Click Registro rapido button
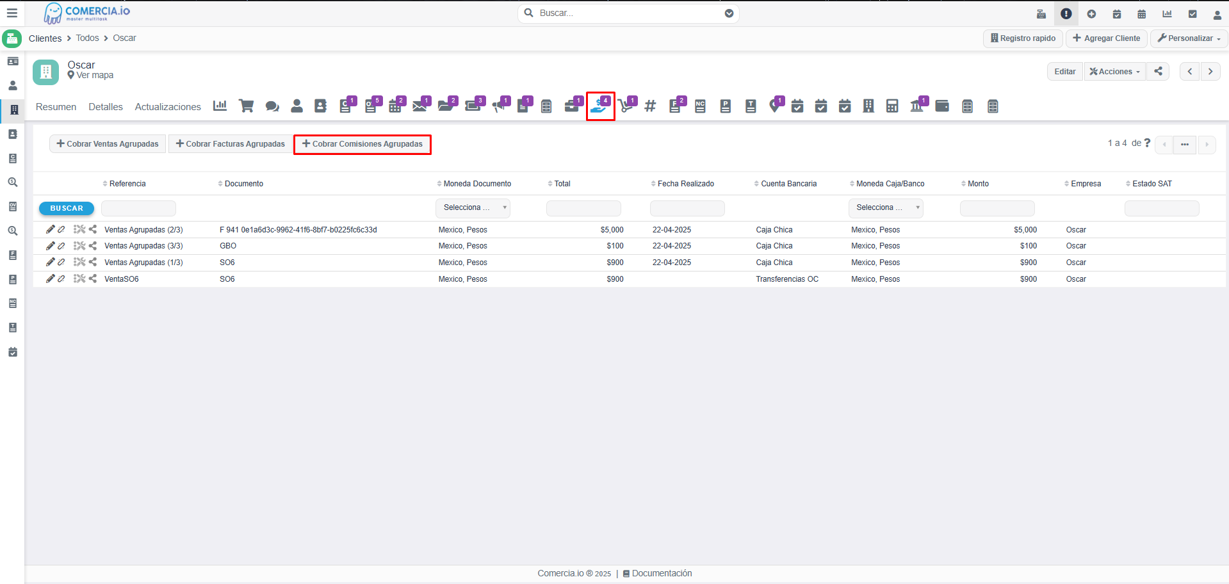Viewport: 1229px width, 584px height. click(x=1023, y=38)
